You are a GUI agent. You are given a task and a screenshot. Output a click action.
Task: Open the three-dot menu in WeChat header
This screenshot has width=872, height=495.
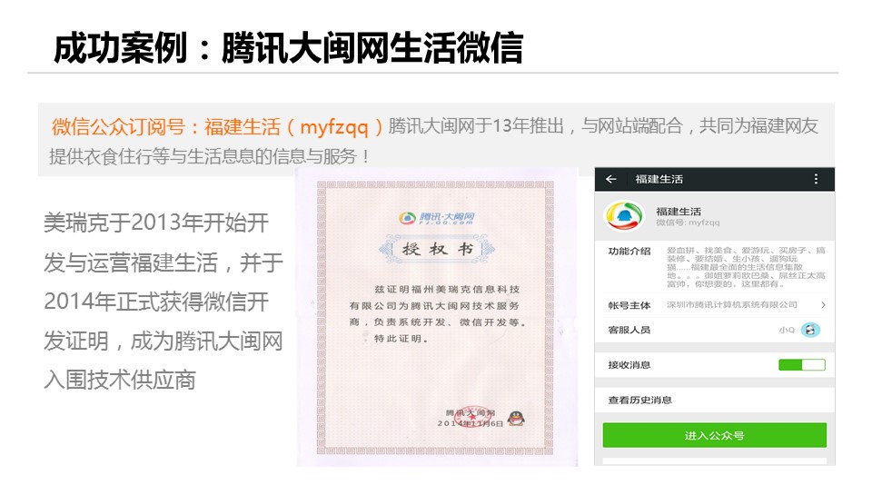pos(816,179)
